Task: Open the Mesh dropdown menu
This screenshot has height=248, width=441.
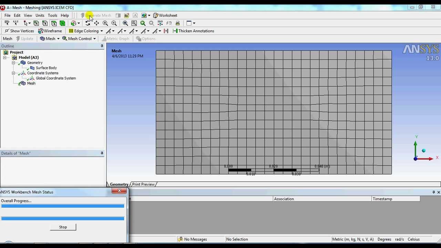Action: [50, 39]
